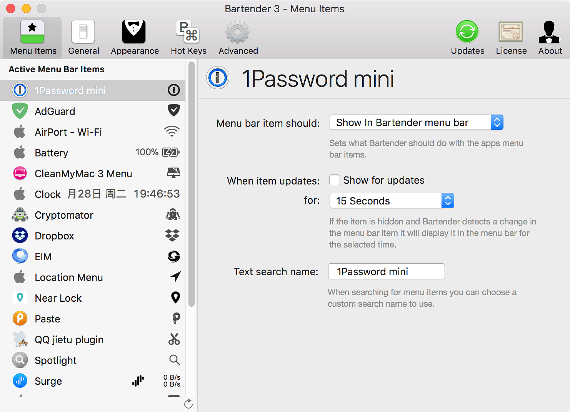Click the About bartender icon
This screenshot has width=570, height=412.
(550, 32)
